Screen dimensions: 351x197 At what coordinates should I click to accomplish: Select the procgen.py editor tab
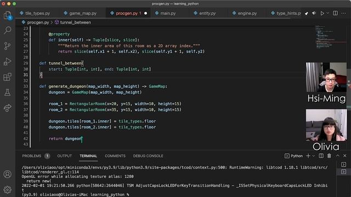pyautogui.click(x=127, y=13)
